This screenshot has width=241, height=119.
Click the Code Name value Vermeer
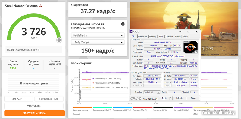pos(154,46)
